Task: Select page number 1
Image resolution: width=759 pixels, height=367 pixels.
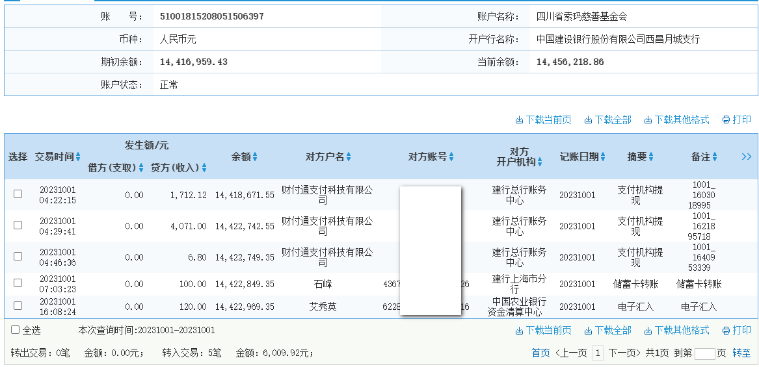Action: point(598,353)
